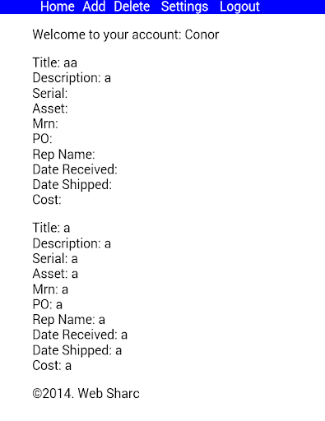Click the empty Rep Name line

tap(63, 155)
